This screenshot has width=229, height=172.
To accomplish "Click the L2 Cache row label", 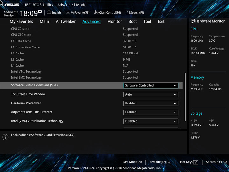I will tap(17, 54).
